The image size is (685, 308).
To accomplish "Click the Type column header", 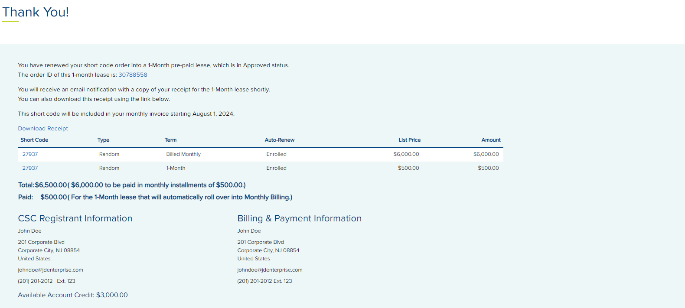I will (103, 140).
